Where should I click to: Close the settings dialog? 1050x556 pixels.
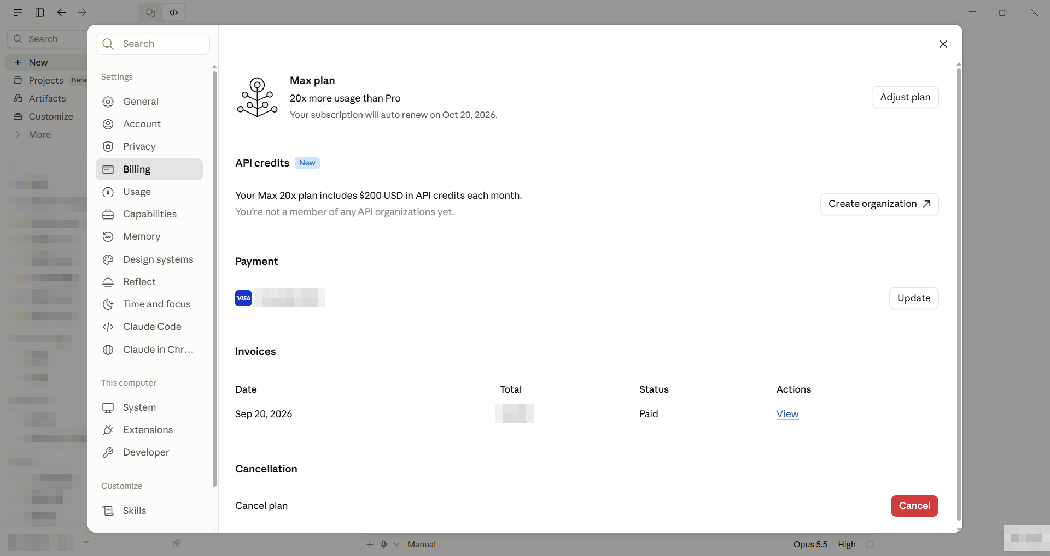tap(943, 44)
